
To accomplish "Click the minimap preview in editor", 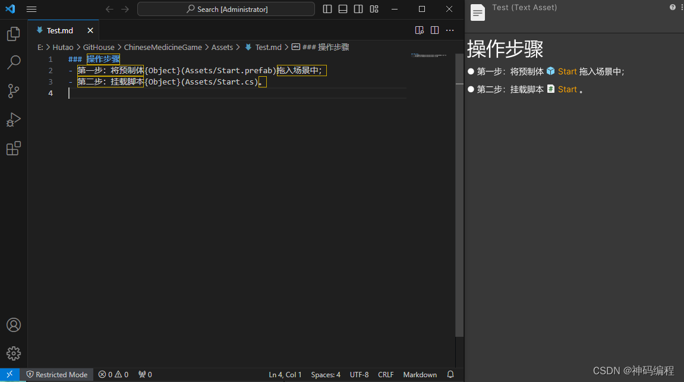I will pyautogui.click(x=429, y=55).
